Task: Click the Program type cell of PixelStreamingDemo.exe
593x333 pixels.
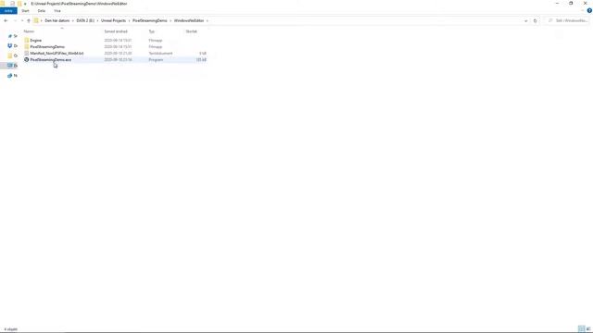Action: [156, 59]
